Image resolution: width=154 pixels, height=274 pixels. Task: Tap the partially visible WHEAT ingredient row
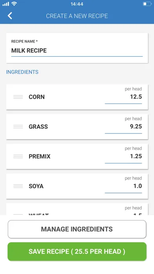point(77,209)
